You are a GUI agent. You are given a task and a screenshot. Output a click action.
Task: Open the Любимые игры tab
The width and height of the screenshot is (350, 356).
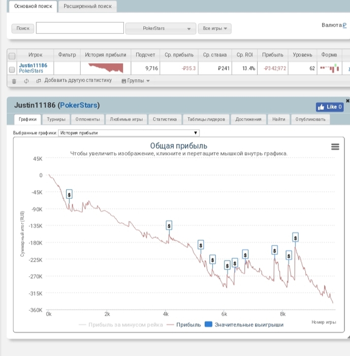point(126,120)
